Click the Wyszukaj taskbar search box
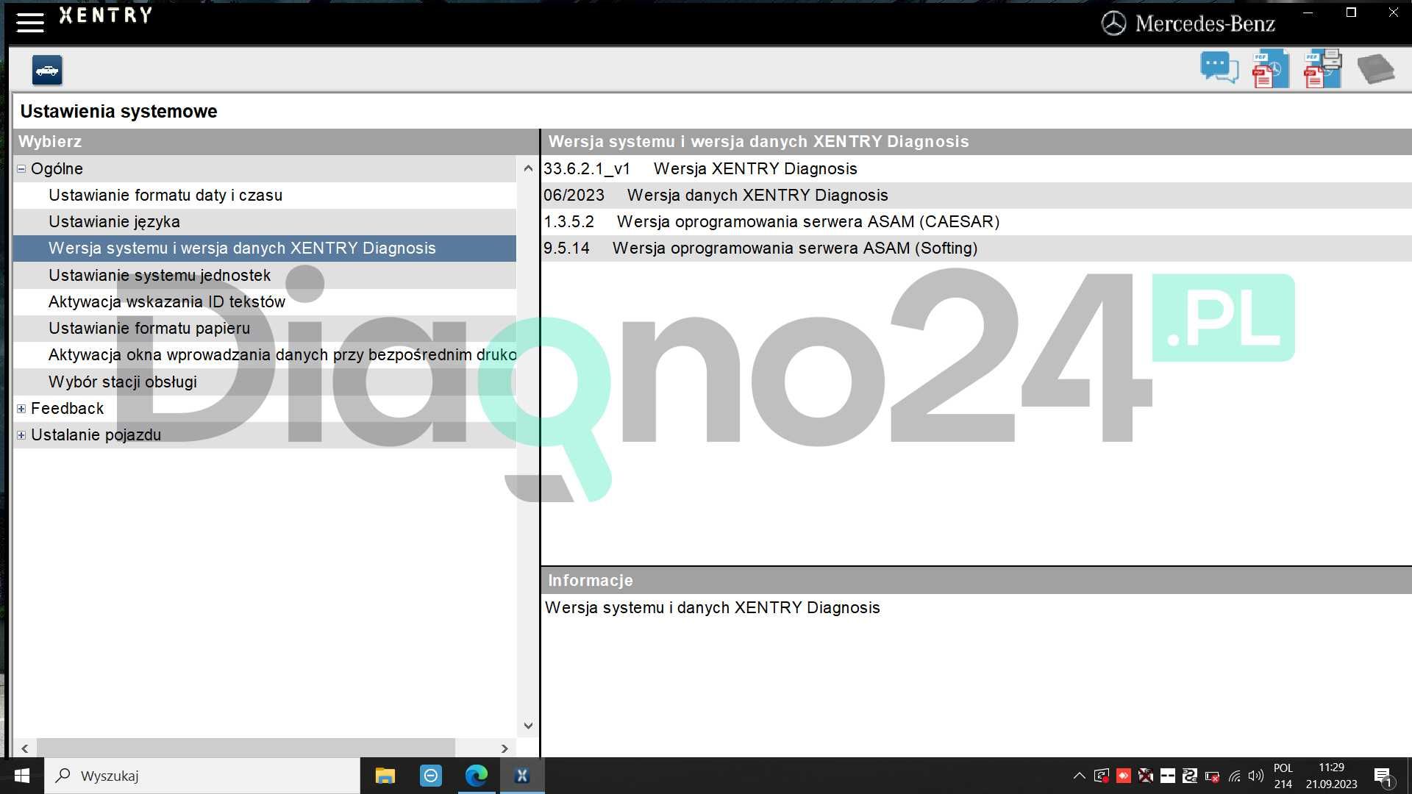Viewport: 1412px width, 794px height. point(202,776)
